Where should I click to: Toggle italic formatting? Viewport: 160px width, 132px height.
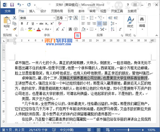point(27,23)
